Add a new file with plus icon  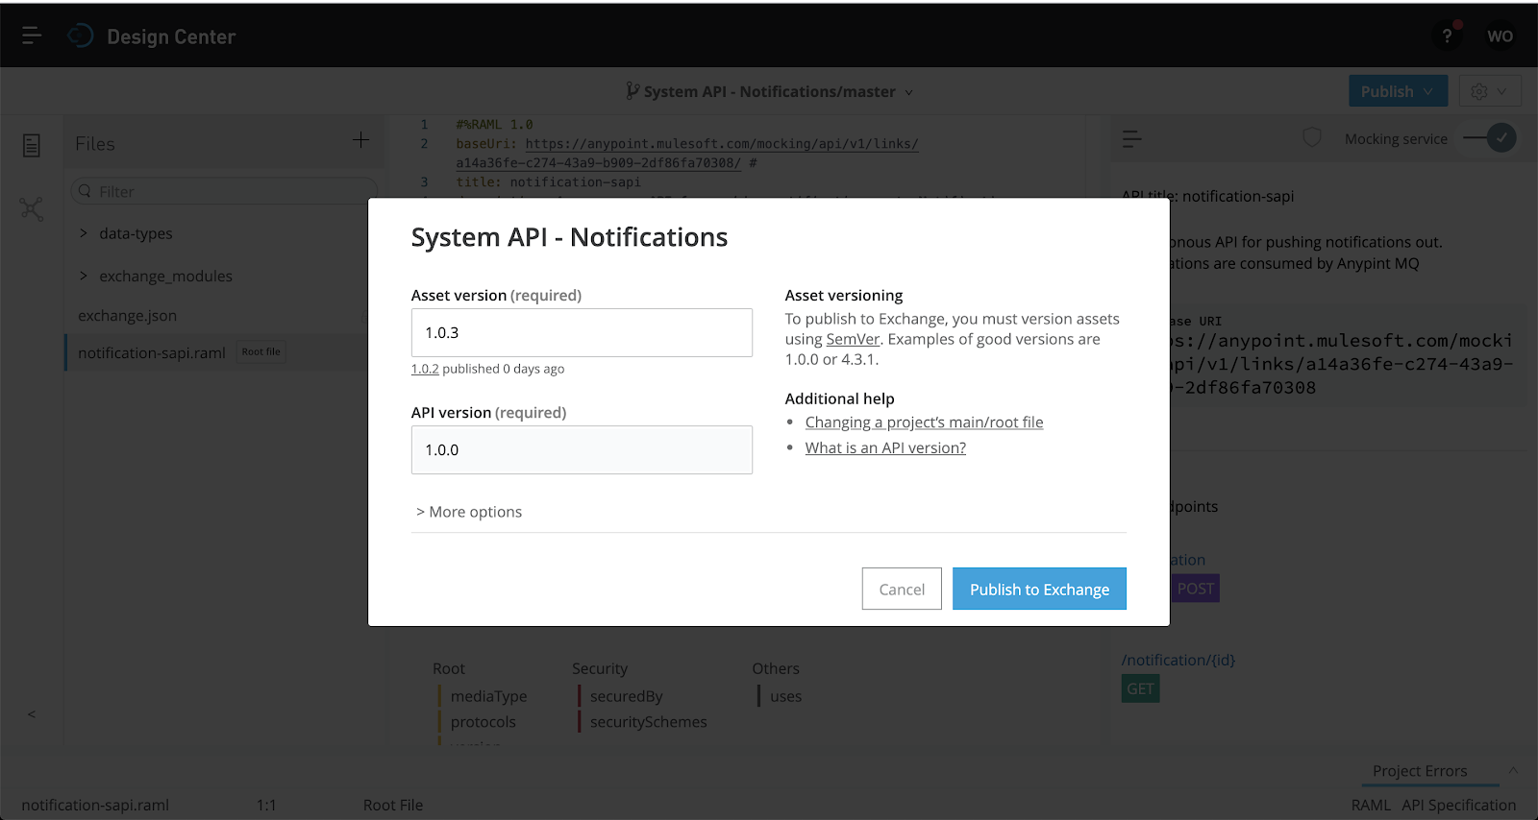tap(360, 140)
